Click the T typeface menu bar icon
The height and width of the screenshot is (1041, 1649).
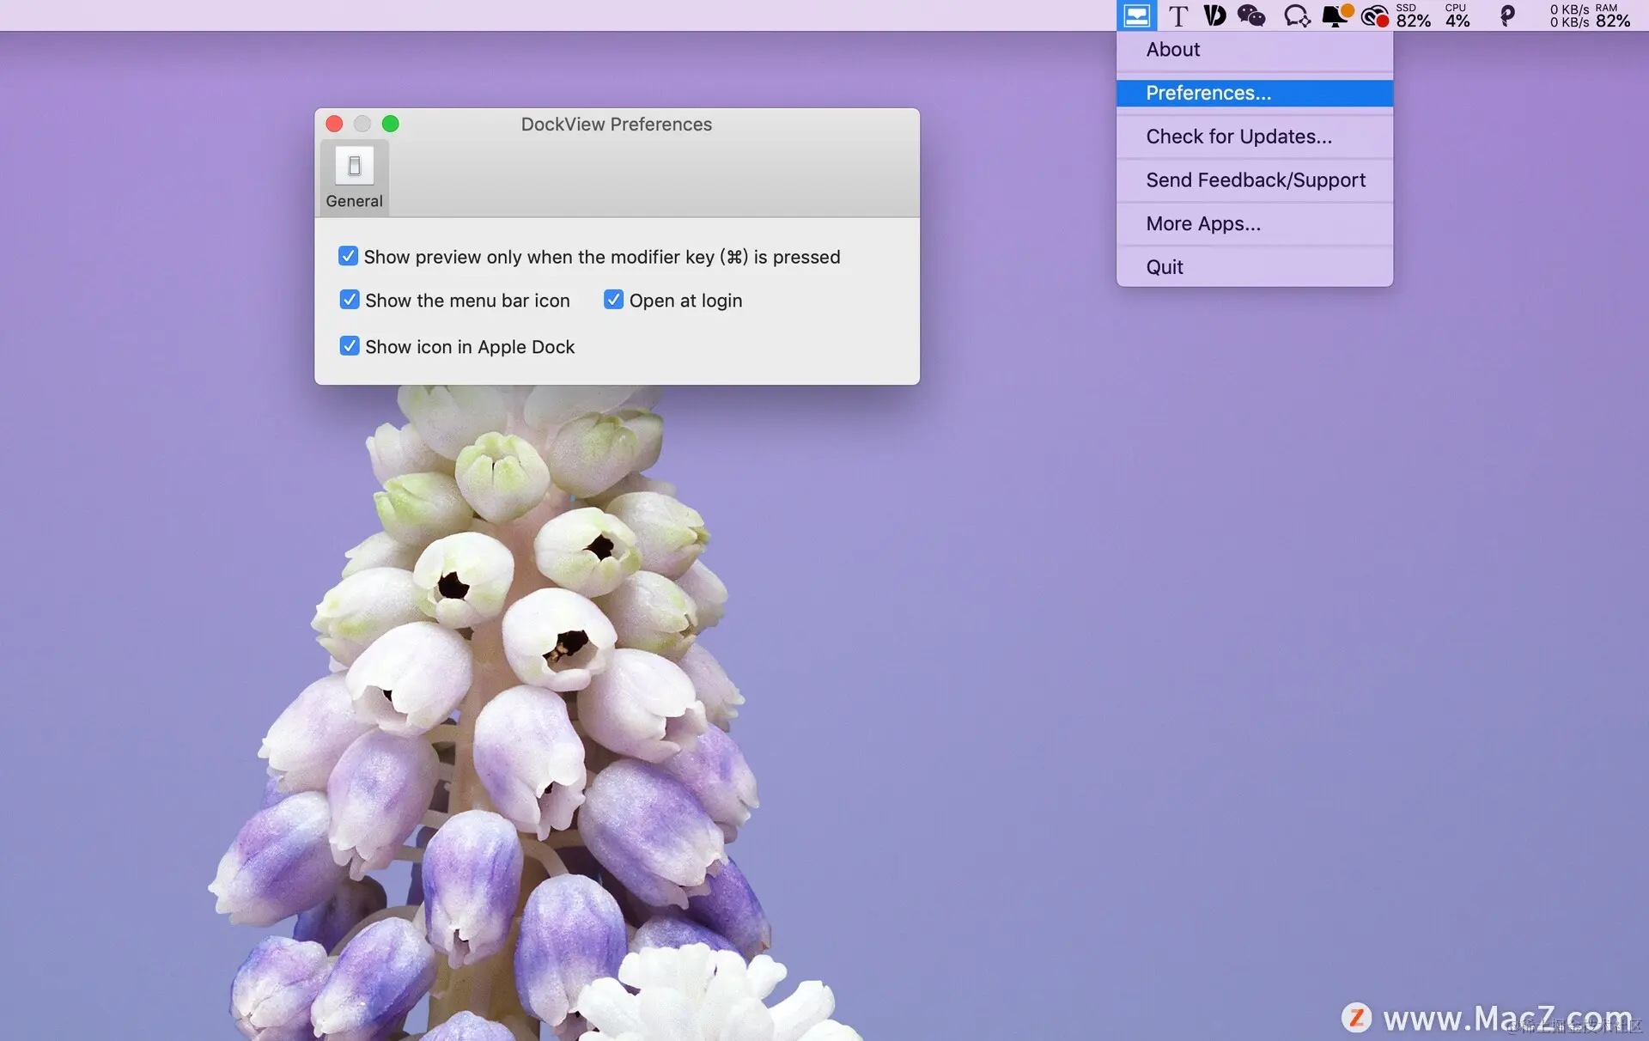pyautogui.click(x=1178, y=16)
